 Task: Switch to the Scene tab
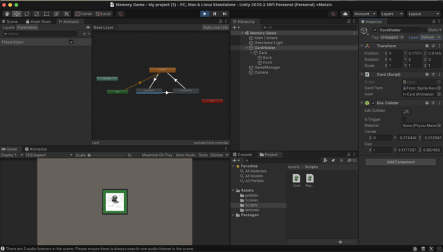[x=10, y=21]
